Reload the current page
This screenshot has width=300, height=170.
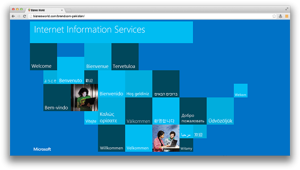coord(24,16)
